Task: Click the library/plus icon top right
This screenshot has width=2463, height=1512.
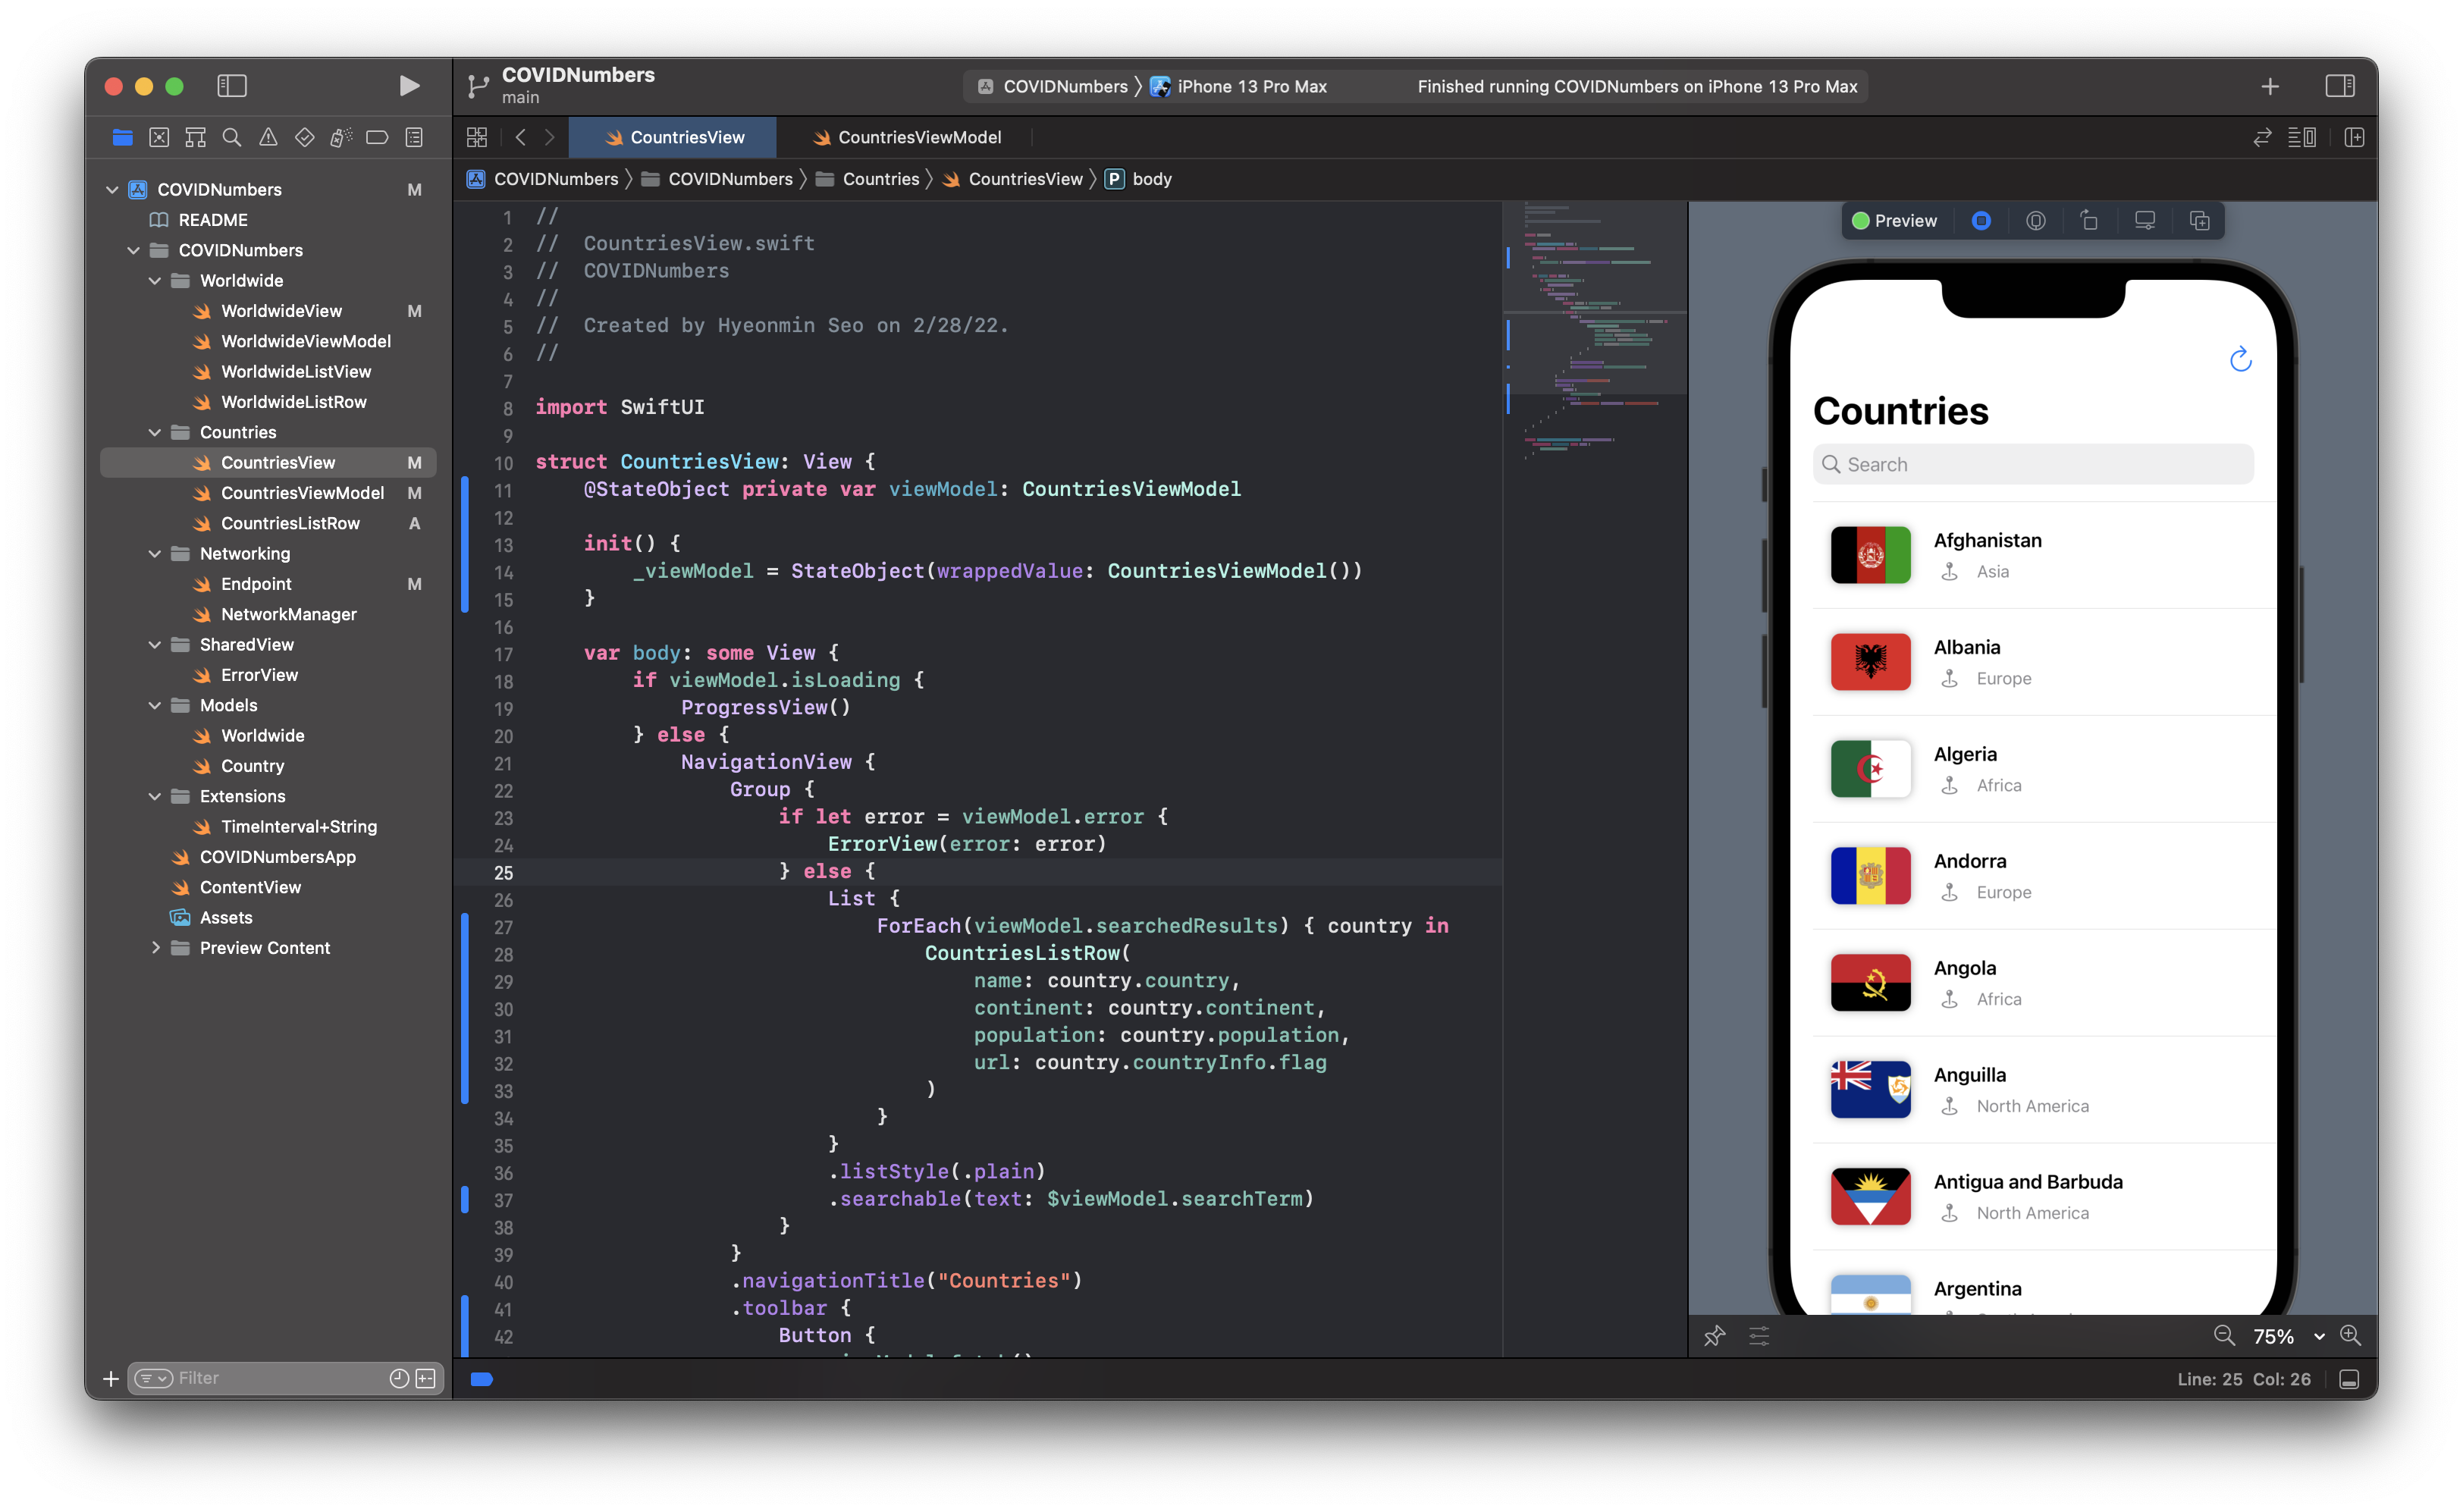Action: click(x=2271, y=84)
